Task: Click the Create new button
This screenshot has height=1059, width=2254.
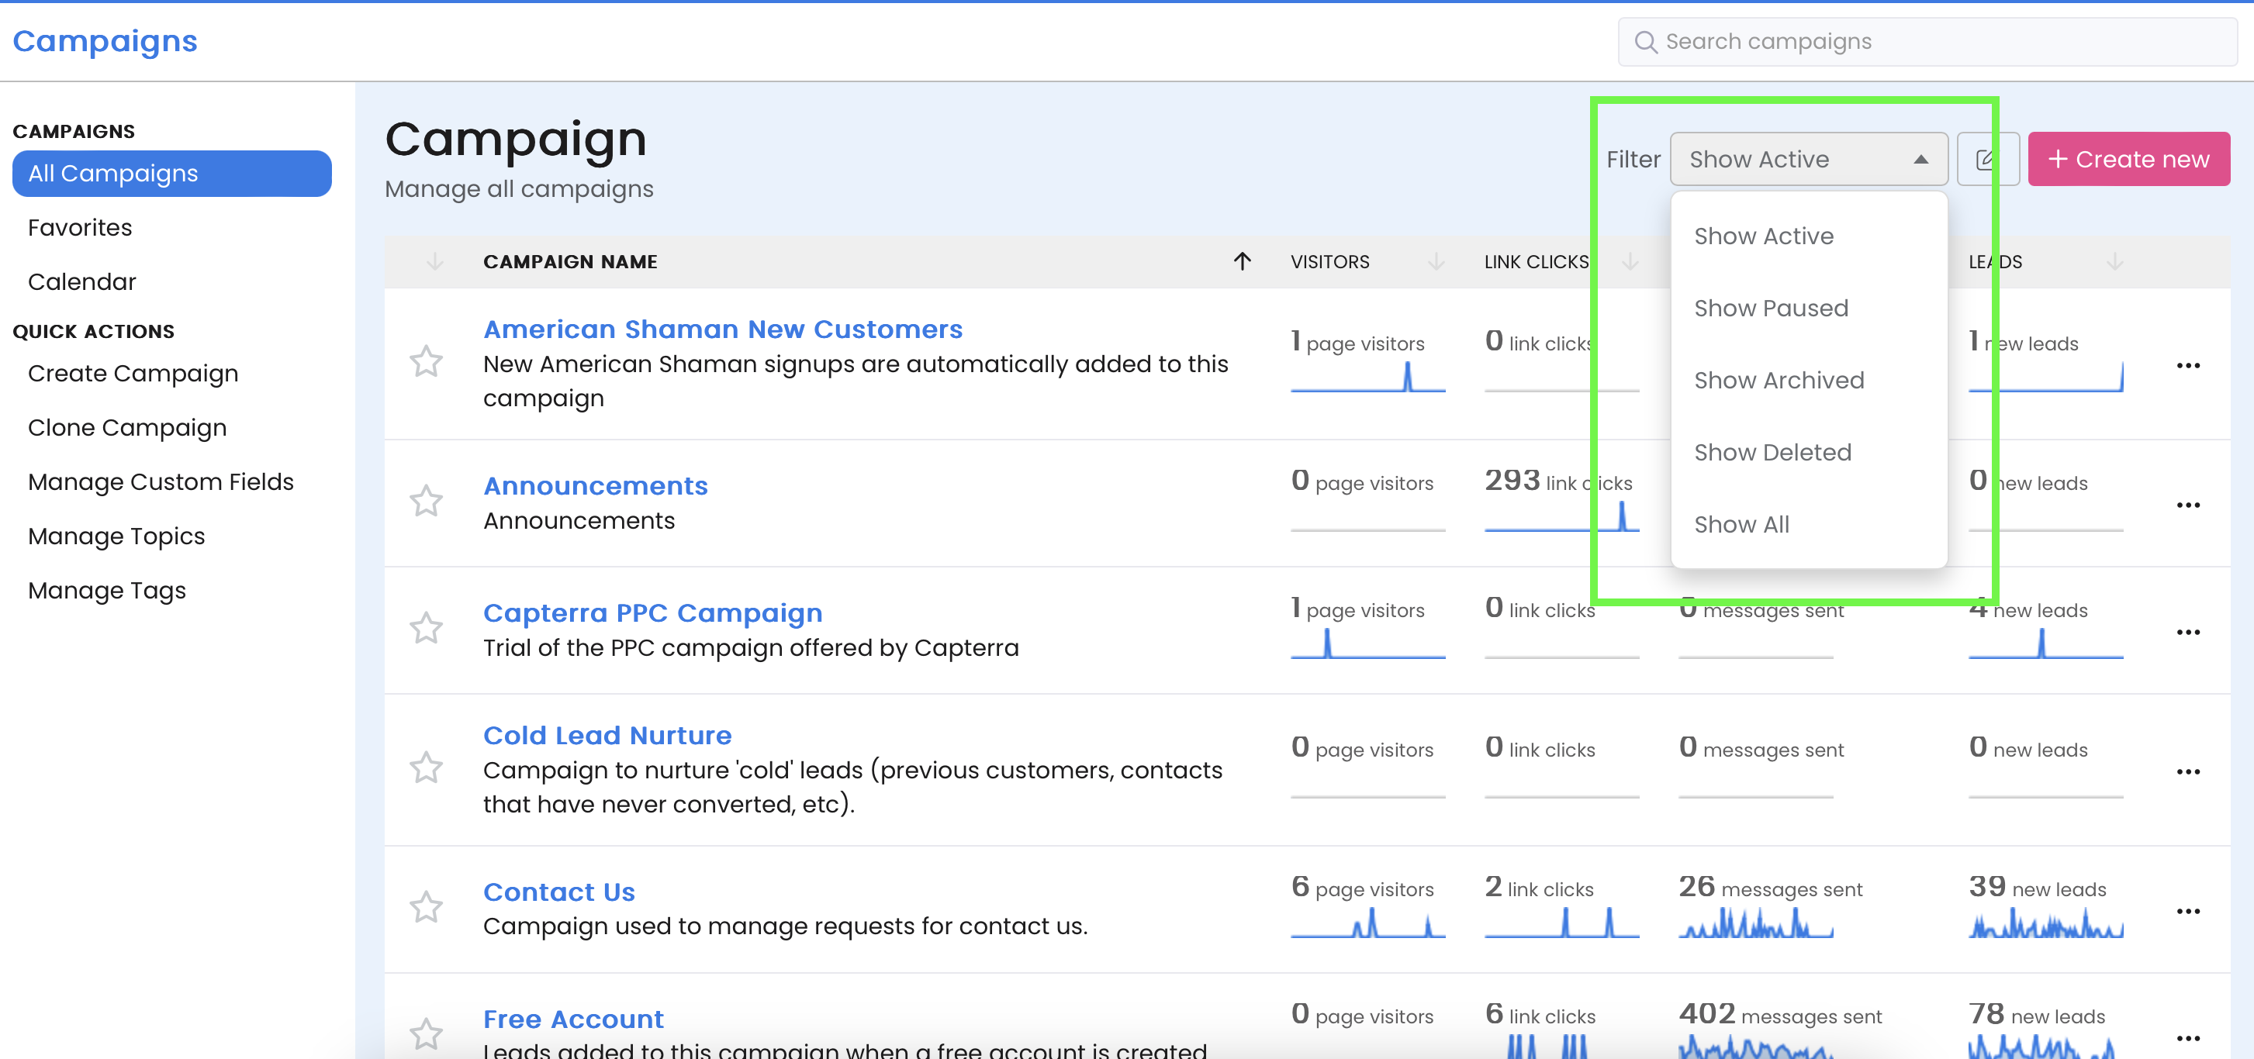Action: 2129,159
